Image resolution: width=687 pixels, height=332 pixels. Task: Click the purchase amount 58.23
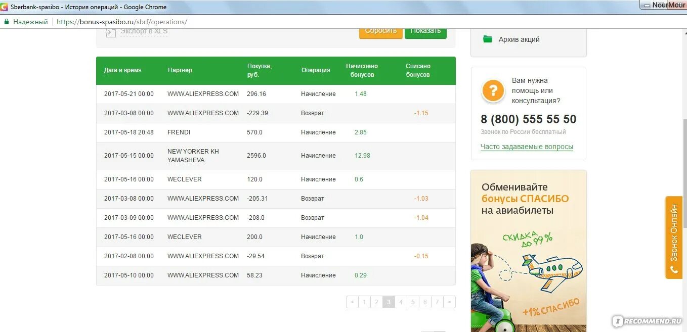pos(255,275)
